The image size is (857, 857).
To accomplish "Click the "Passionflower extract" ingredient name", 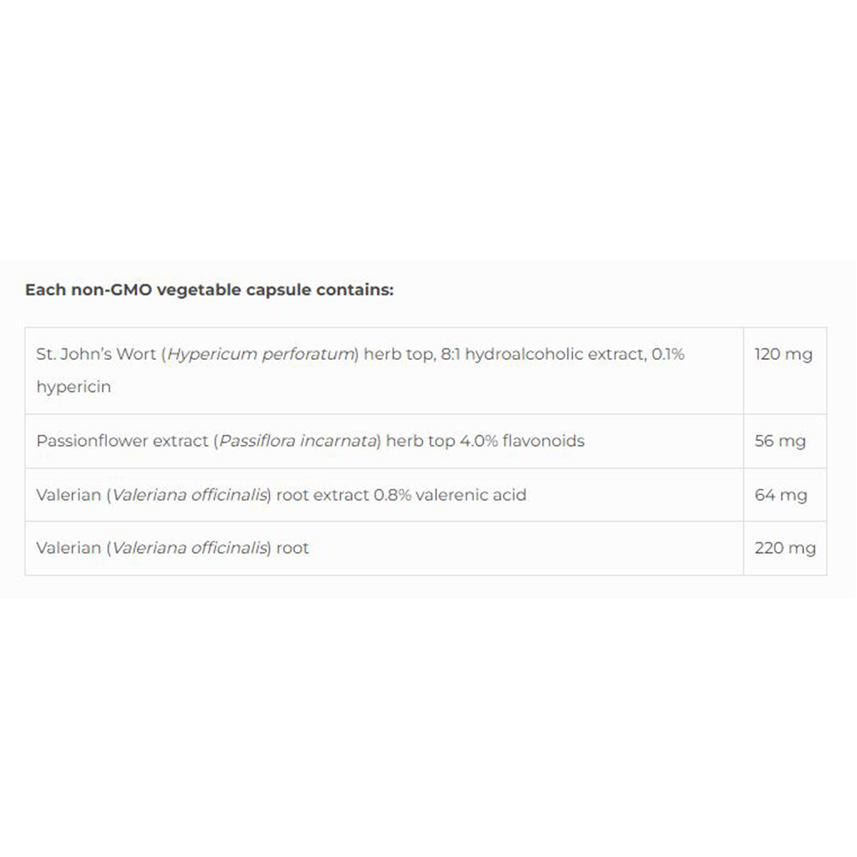I will point(122,441).
